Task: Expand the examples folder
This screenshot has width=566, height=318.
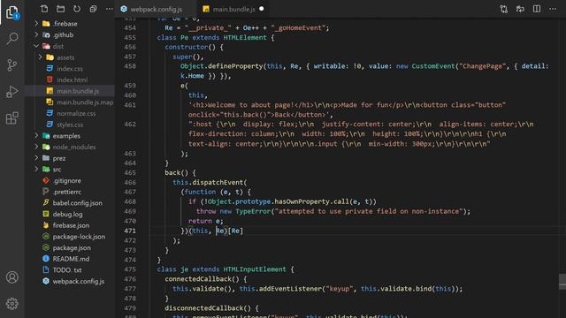Action: click(36, 135)
